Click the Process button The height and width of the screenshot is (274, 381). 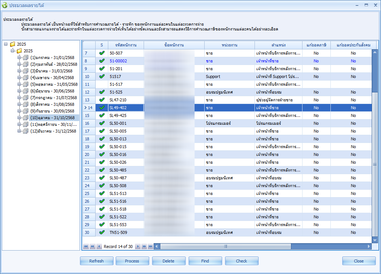[x=132, y=261]
